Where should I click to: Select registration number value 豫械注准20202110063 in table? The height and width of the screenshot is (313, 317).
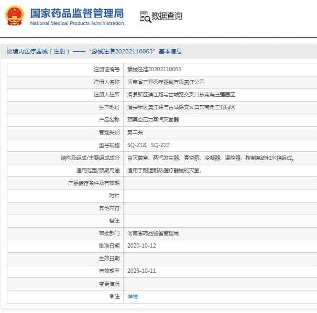coord(154,70)
